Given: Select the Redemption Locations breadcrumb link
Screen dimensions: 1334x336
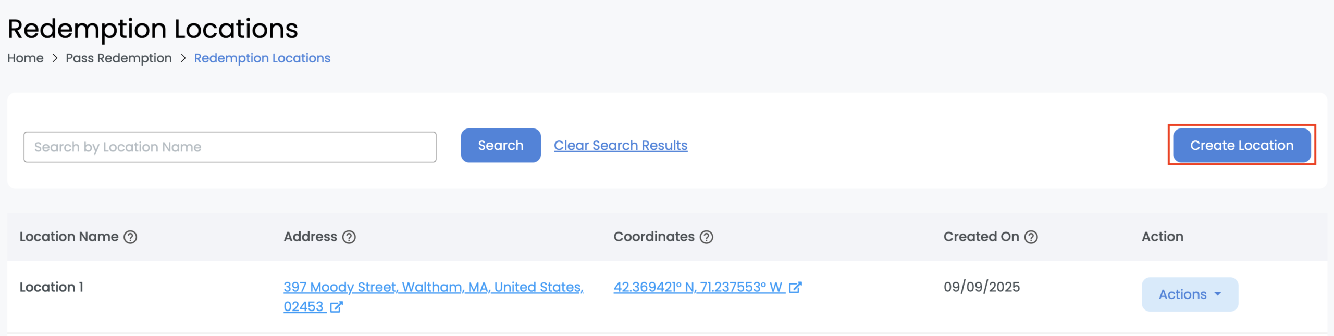Looking at the screenshot, I should click(262, 58).
